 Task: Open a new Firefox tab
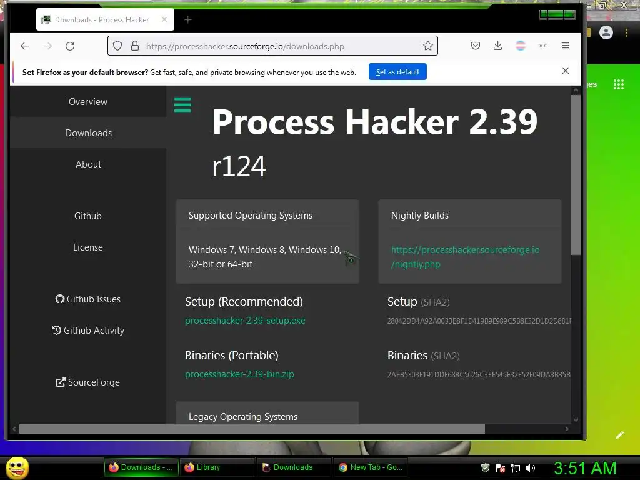(187, 19)
